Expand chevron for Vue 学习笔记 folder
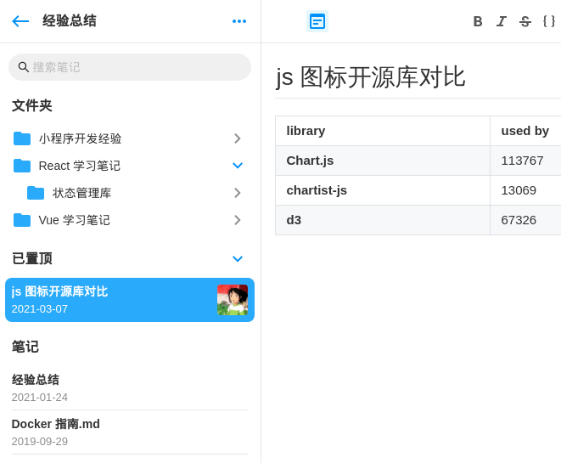The width and height of the screenshot is (561, 463). click(237, 220)
